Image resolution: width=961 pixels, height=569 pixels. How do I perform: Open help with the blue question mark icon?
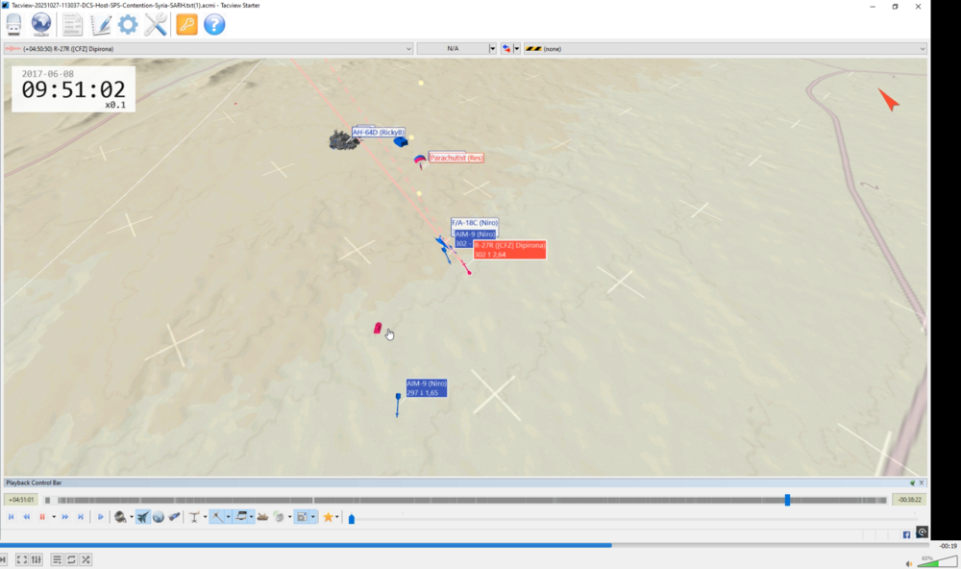coord(214,25)
